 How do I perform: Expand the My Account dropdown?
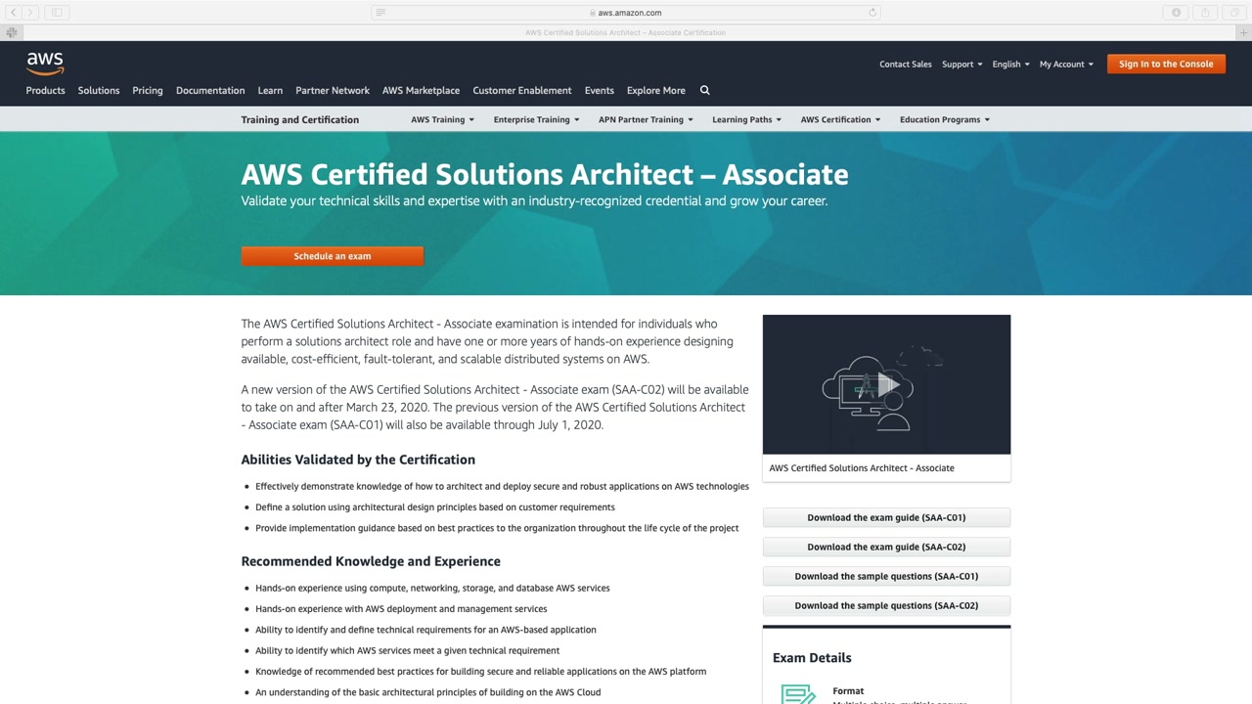coord(1066,64)
